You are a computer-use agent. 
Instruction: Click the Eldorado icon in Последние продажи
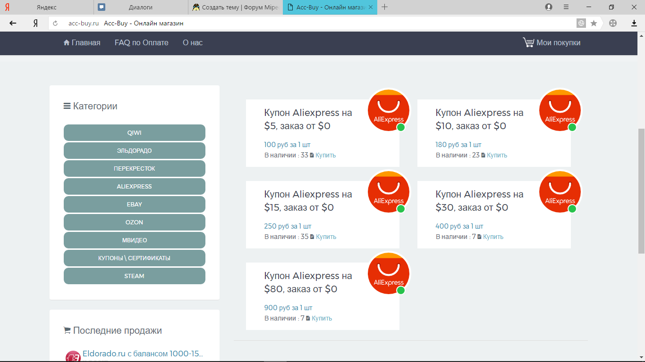click(x=73, y=356)
